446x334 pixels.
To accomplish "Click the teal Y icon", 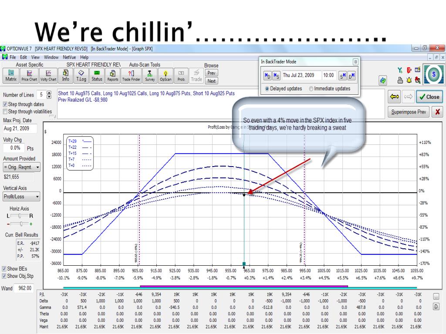I will [400, 70].
